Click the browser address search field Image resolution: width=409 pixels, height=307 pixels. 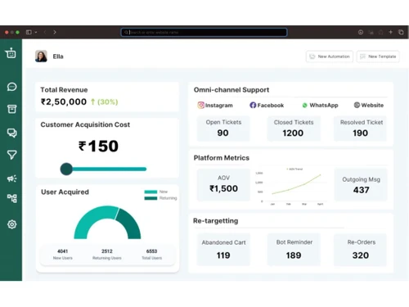coord(204,32)
